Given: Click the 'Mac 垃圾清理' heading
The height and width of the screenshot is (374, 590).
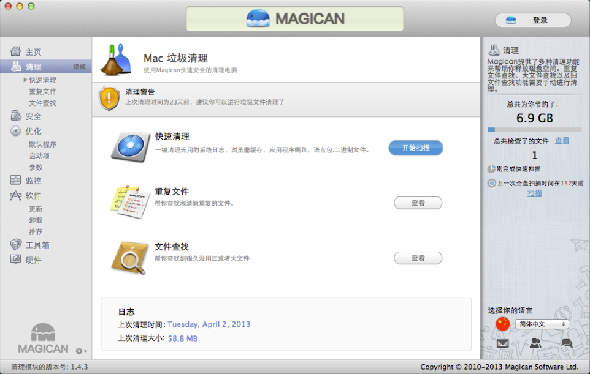Looking at the screenshot, I should 176,58.
